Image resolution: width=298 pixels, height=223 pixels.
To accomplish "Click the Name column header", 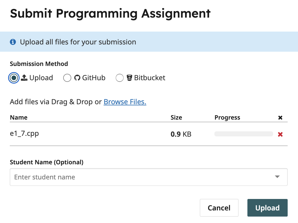I will (x=19, y=117).
